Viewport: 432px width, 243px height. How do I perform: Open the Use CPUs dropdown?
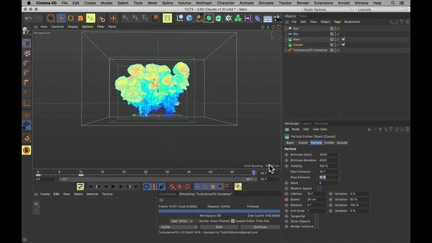[x=182, y=221]
